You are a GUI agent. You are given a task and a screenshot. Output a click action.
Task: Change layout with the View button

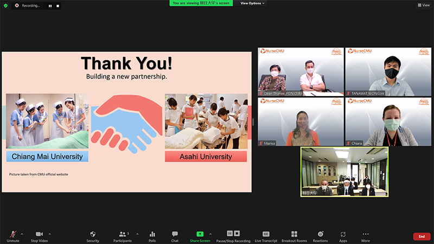coord(424,5)
